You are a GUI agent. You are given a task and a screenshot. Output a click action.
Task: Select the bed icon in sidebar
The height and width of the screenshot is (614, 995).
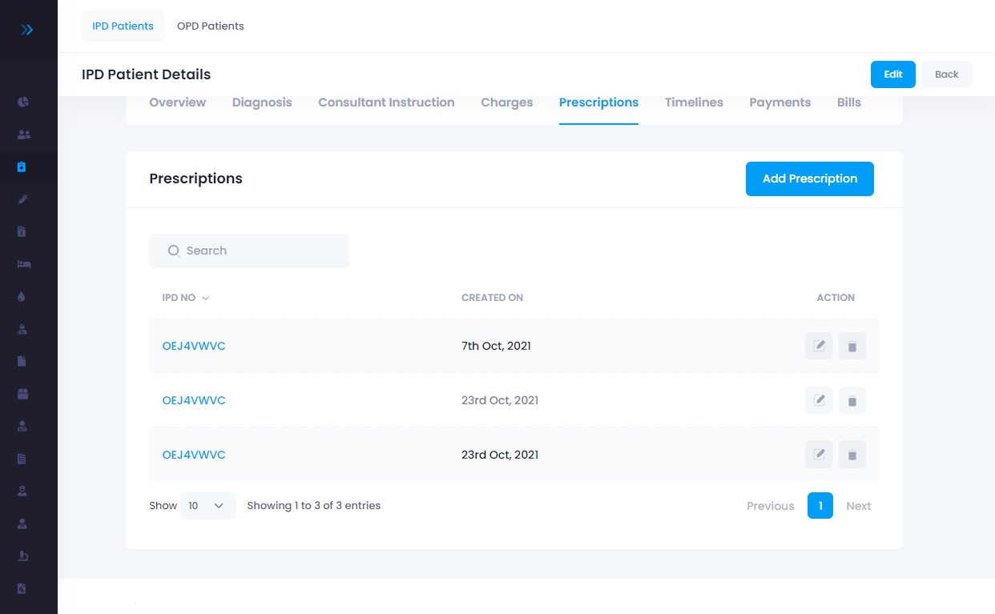23,264
